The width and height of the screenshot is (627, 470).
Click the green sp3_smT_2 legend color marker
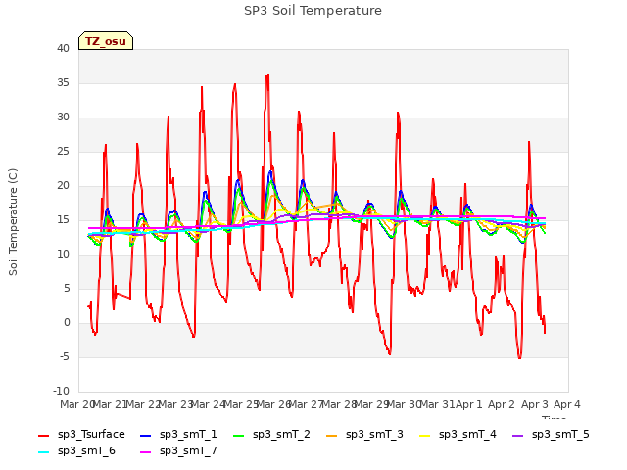(239, 435)
